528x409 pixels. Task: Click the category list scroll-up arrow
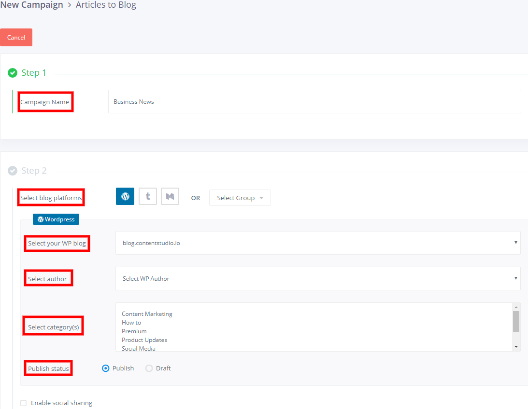pos(516,307)
